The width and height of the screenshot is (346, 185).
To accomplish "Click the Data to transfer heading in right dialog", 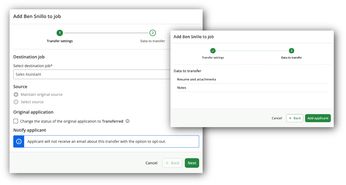I will tap(187, 71).
